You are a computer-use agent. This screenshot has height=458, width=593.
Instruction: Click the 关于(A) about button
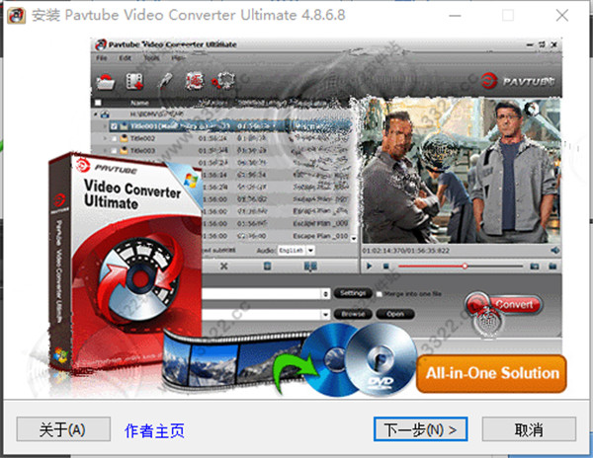click(63, 429)
